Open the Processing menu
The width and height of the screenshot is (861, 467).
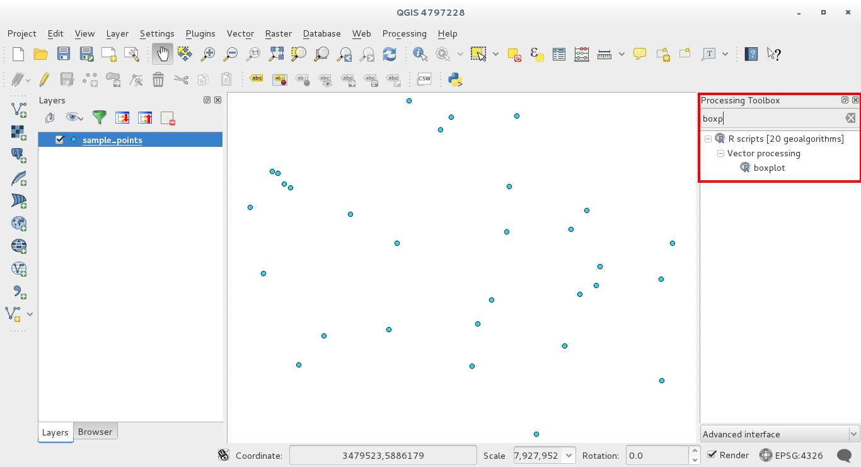click(404, 33)
